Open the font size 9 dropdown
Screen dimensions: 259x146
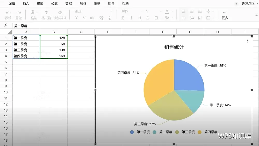click(x=154, y=11)
